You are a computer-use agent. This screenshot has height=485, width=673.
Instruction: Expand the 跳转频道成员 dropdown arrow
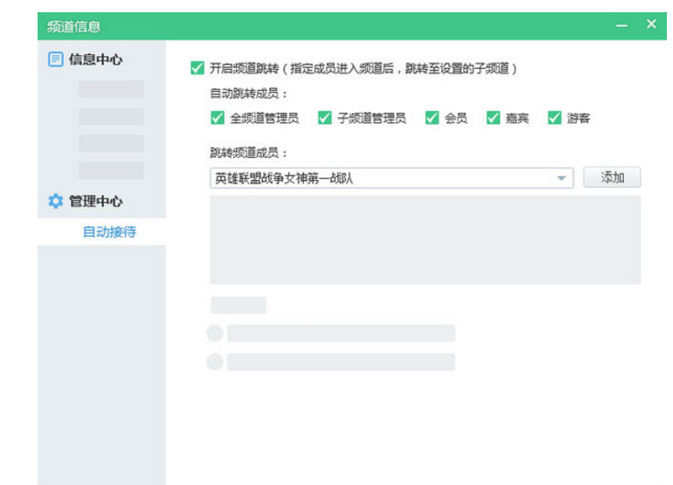pos(561,178)
